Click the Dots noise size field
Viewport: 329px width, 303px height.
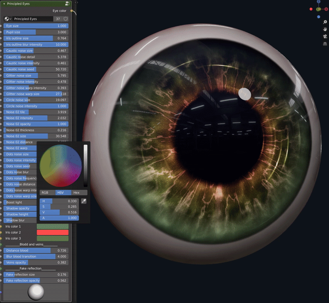click(x=20, y=154)
